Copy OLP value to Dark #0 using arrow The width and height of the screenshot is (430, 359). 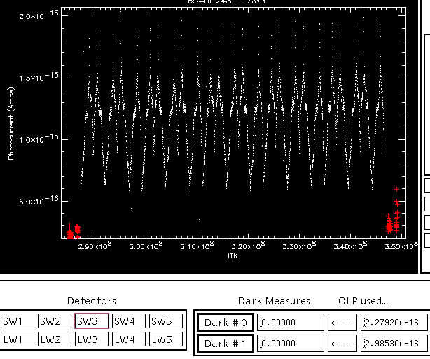(x=342, y=323)
